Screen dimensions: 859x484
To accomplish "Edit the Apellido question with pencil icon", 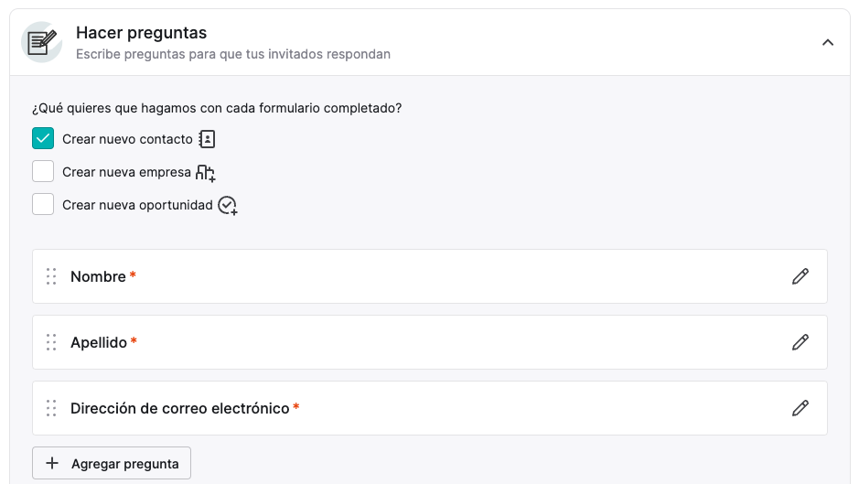I will click(x=800, y=342).
